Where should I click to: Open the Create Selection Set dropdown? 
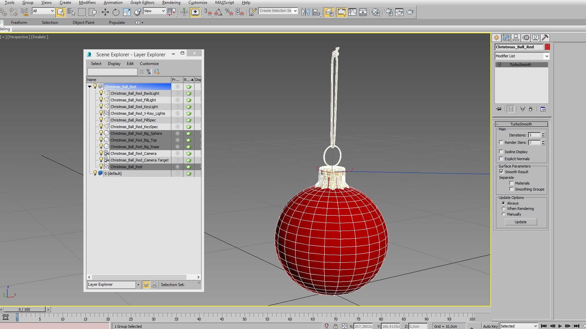tap(295, 11)
